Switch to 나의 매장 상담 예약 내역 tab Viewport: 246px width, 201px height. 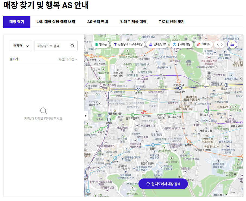pos(56,22)
